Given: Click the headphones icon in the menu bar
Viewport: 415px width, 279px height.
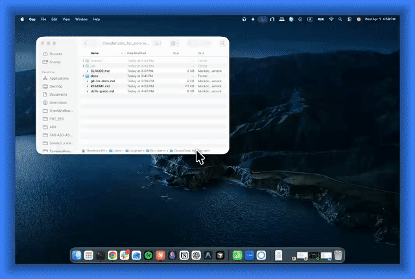Looking at the screenshot, I should (x=272, y=19).
